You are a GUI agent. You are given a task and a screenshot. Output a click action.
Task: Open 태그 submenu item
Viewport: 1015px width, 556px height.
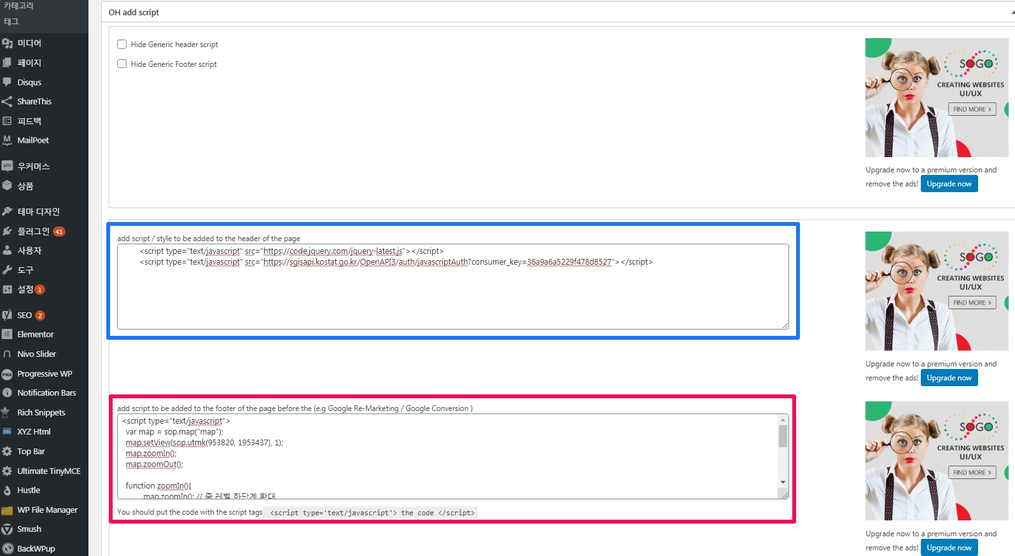(x=11, y=22)
